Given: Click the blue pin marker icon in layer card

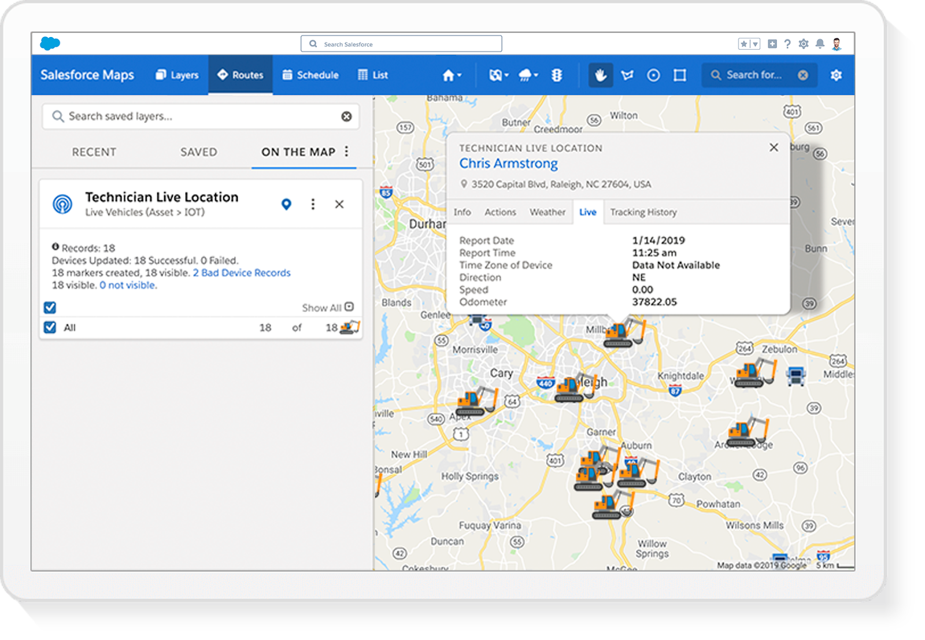Looking at the screenshot, I should click(286, 204).
